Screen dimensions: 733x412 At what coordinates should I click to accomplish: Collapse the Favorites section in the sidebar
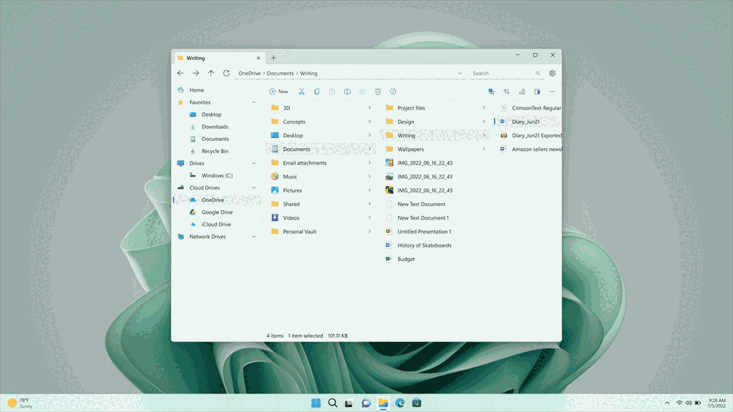point(254,102)
